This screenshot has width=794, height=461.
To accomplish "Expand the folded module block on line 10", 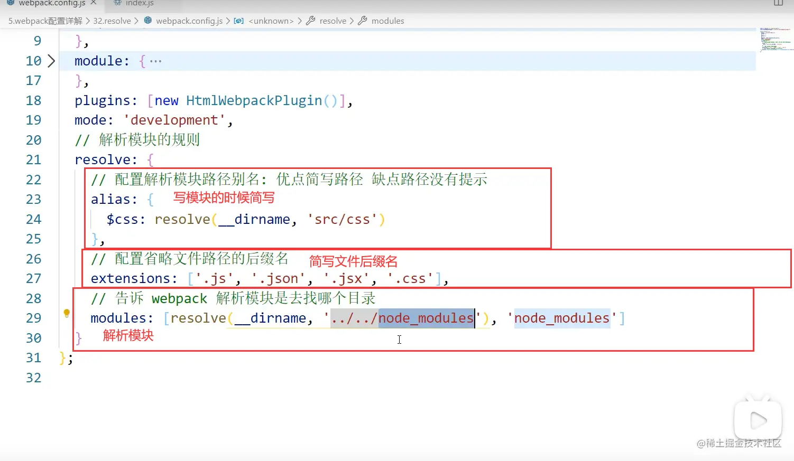I will click(51, 61).
